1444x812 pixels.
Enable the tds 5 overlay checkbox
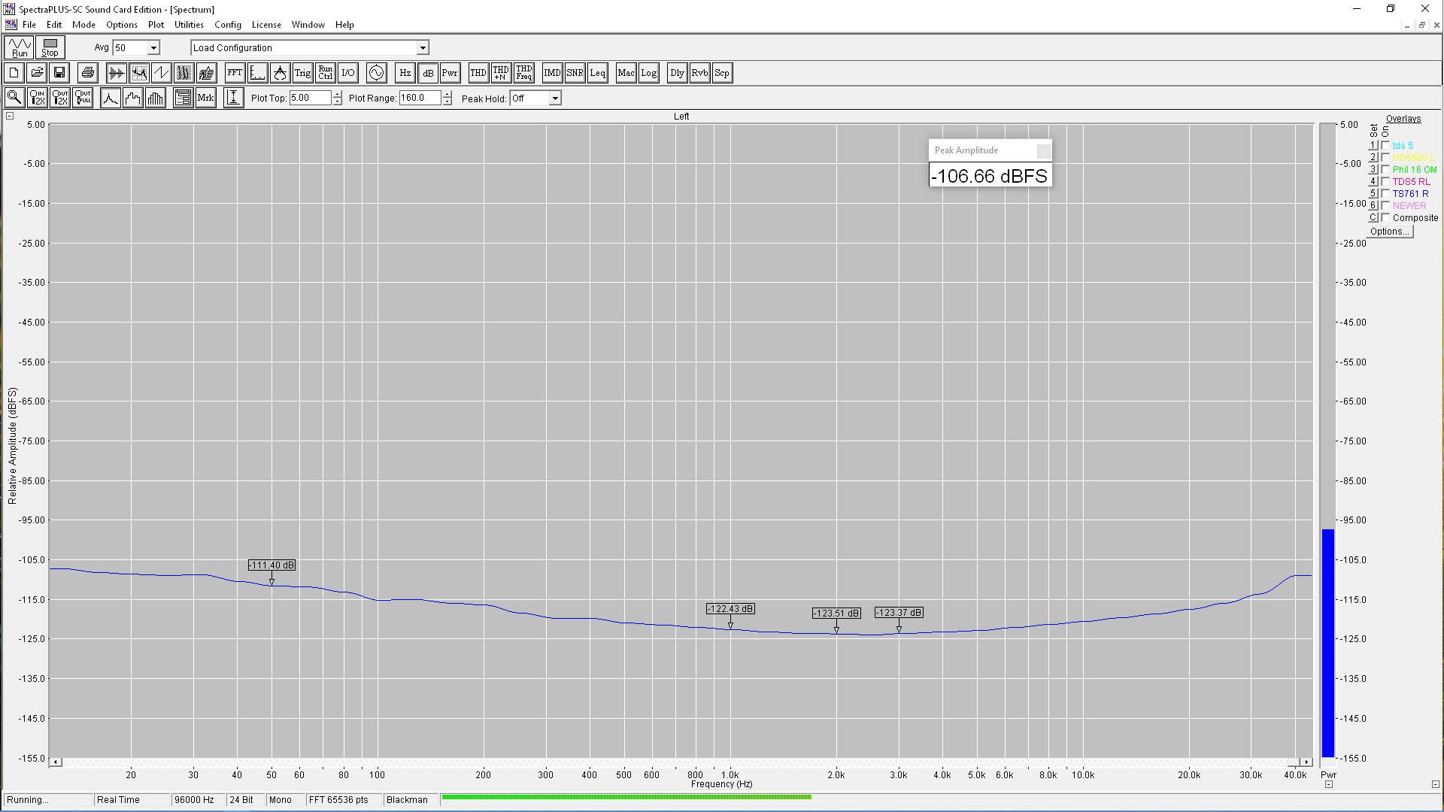[1385, 145]
